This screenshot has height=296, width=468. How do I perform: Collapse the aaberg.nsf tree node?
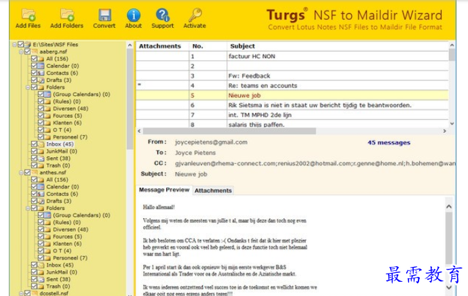click(x=21, y=52)
